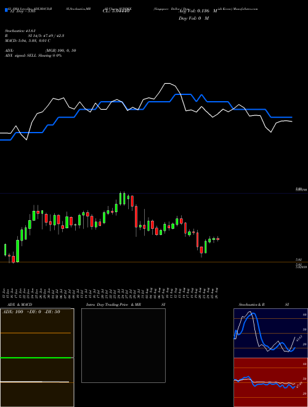Click the empty Intra Day Trading Price chart box
308x407 pixels.
tap(123, 345)
